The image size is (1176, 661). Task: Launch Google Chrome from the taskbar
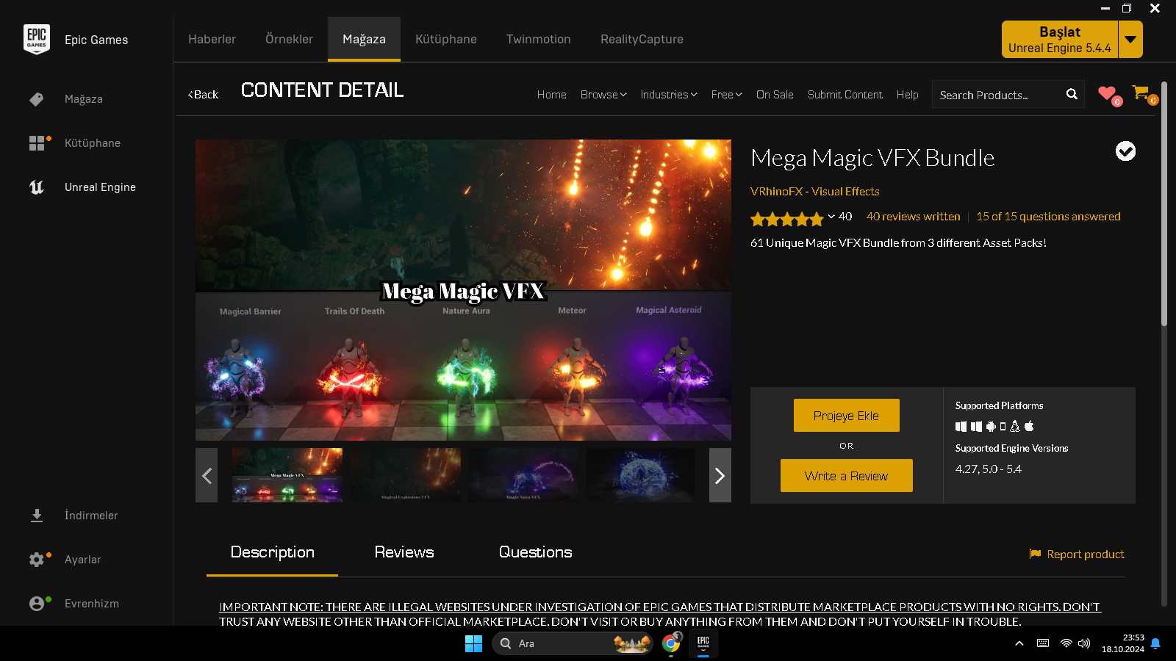pyautogui.click(x=671, y=643)
